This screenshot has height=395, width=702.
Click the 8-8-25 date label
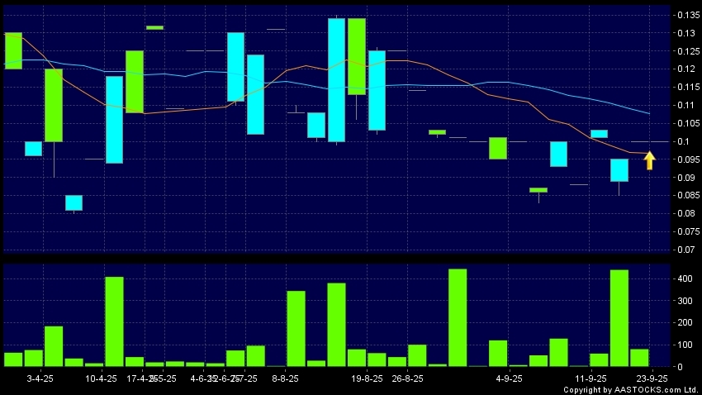[x=284, y=378]
